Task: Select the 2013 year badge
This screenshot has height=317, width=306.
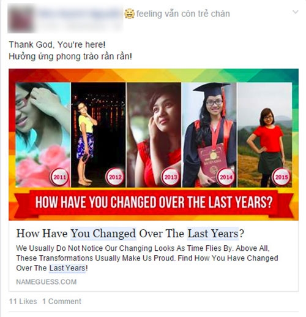Action: point(171,177)
